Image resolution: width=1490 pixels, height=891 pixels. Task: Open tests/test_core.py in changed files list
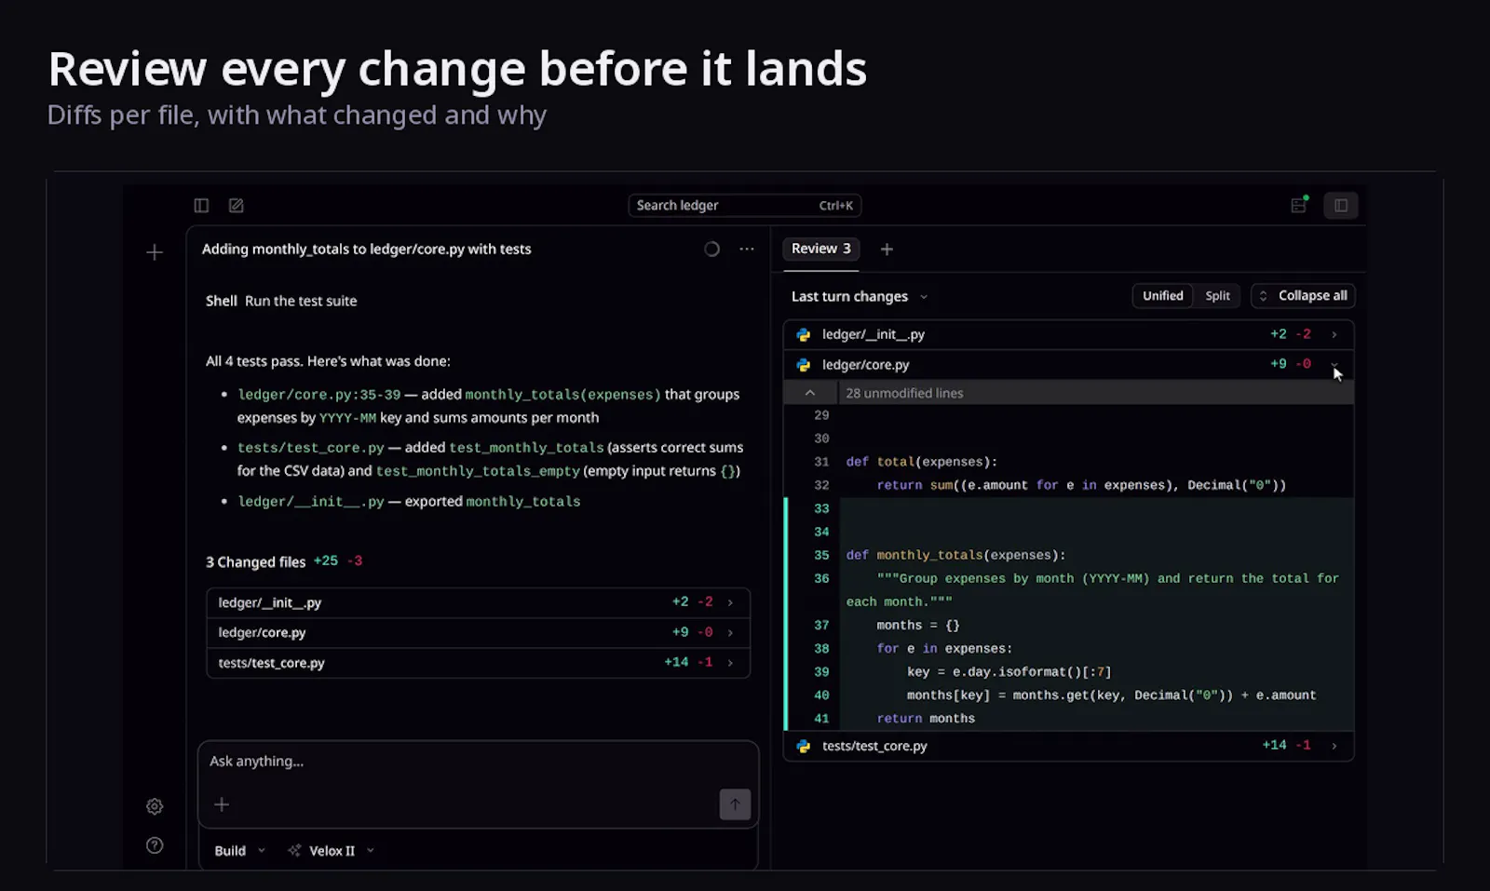(x=478, y=663)
